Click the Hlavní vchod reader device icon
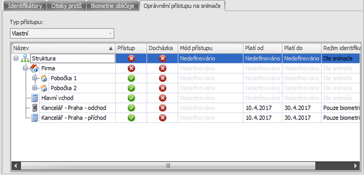The height and width of the screenshot is (175, 364). (x=35, y=98)
